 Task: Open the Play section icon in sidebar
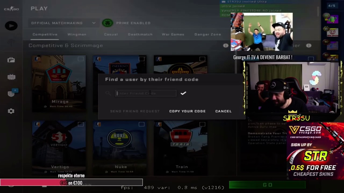pos(11,26)
